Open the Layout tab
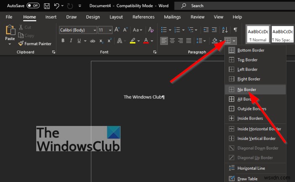295x182 pixels. click(x=116, y=17)
